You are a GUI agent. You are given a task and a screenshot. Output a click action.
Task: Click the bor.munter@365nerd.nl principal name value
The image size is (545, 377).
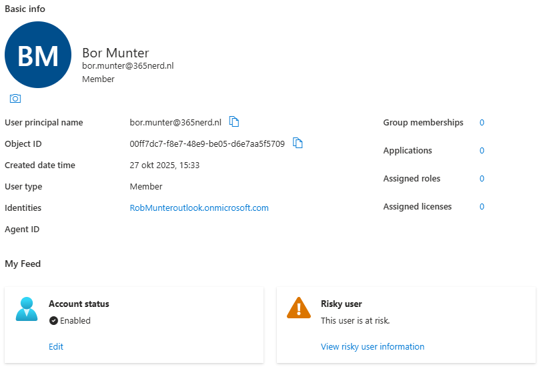pos(175,123)
